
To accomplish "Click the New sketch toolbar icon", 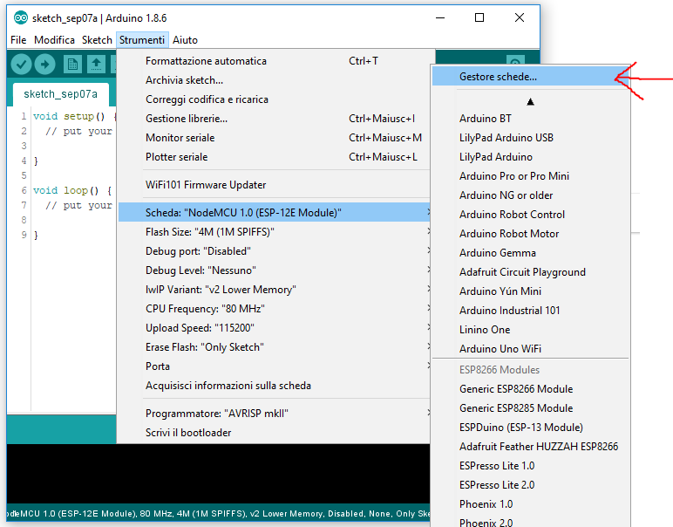I will click(72, 65).
